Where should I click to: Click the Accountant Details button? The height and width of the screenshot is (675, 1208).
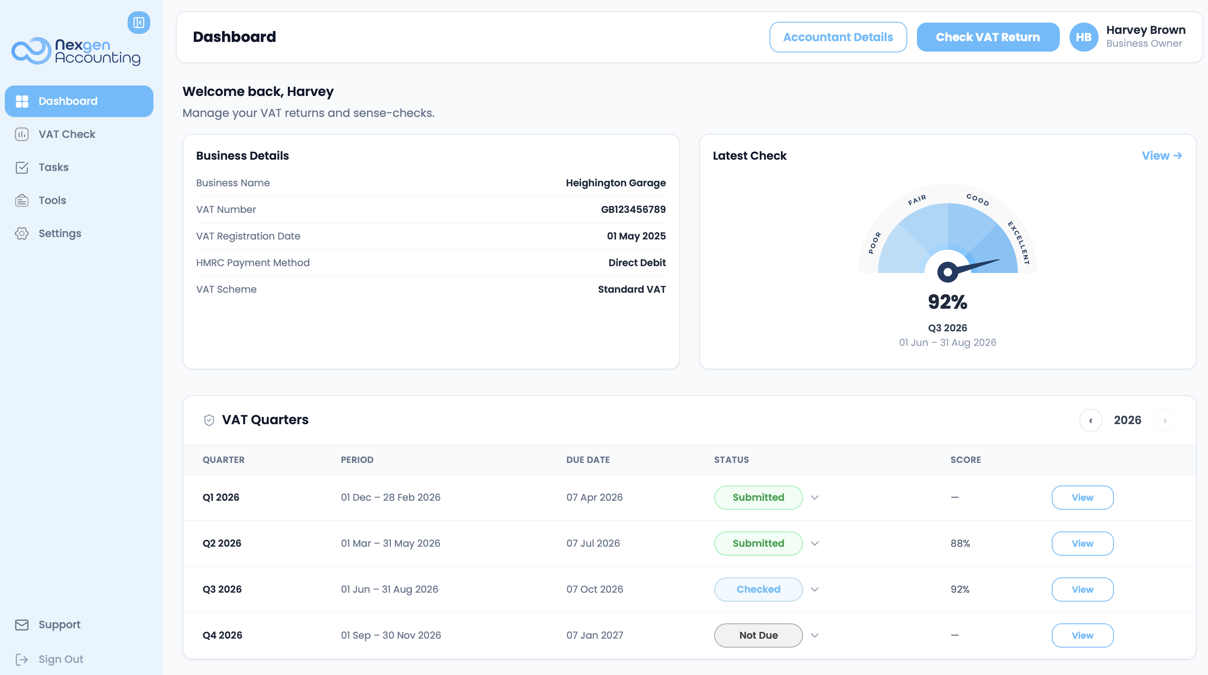[x=838, y=37]
